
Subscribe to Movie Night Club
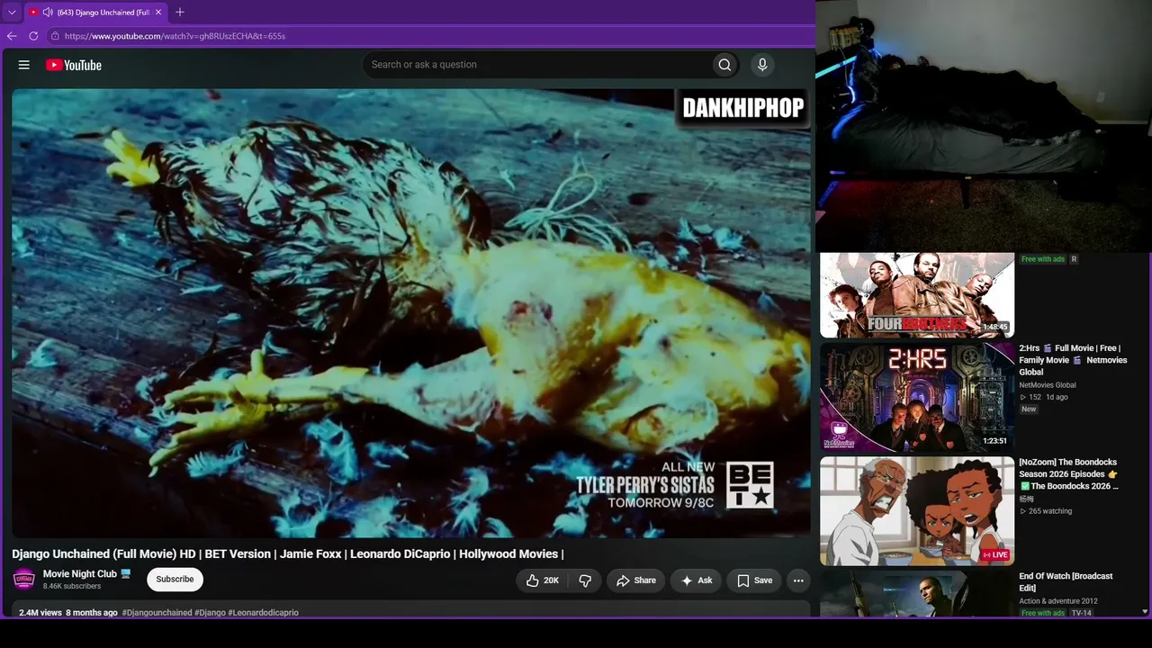[x=175, y=580]
